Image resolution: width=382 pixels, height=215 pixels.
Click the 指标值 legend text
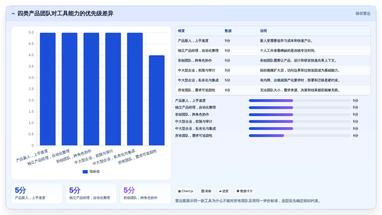coord(95,172)
